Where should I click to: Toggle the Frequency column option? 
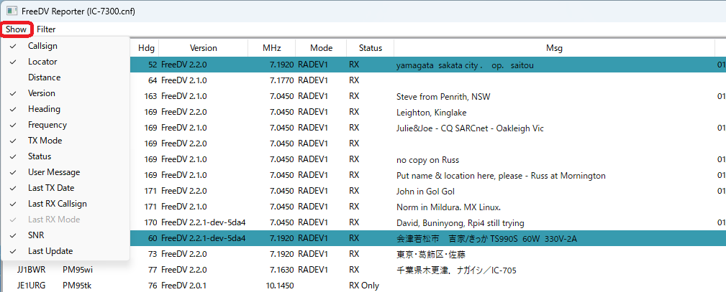click(x=65, y=125)
